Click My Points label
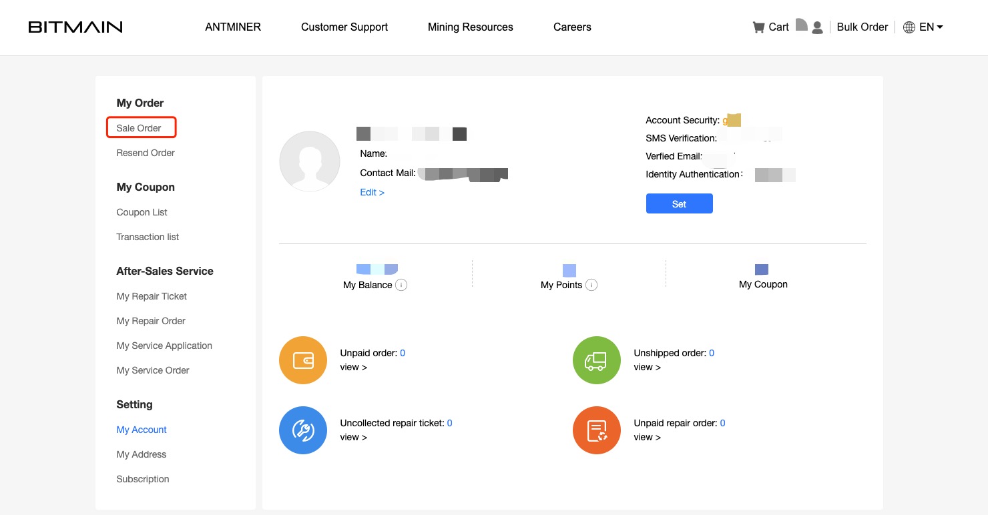This screenshot has height=515, width=988. 561,285
